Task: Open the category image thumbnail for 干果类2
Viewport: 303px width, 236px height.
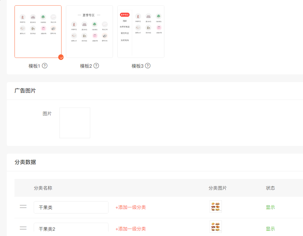Action: [216, 227]
